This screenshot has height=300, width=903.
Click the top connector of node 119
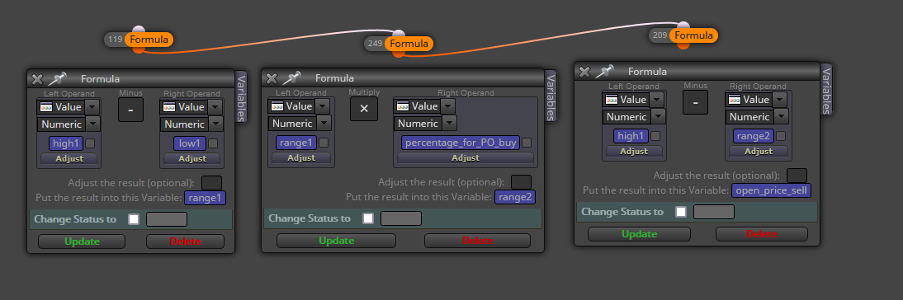pyautogui.click(x=139, y=30)
